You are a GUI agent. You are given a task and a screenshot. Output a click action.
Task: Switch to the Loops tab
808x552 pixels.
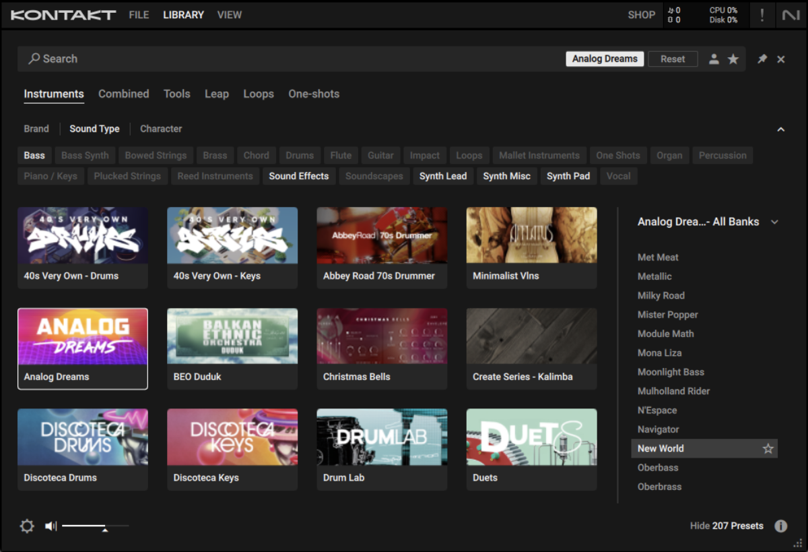[x=259, y=94]
